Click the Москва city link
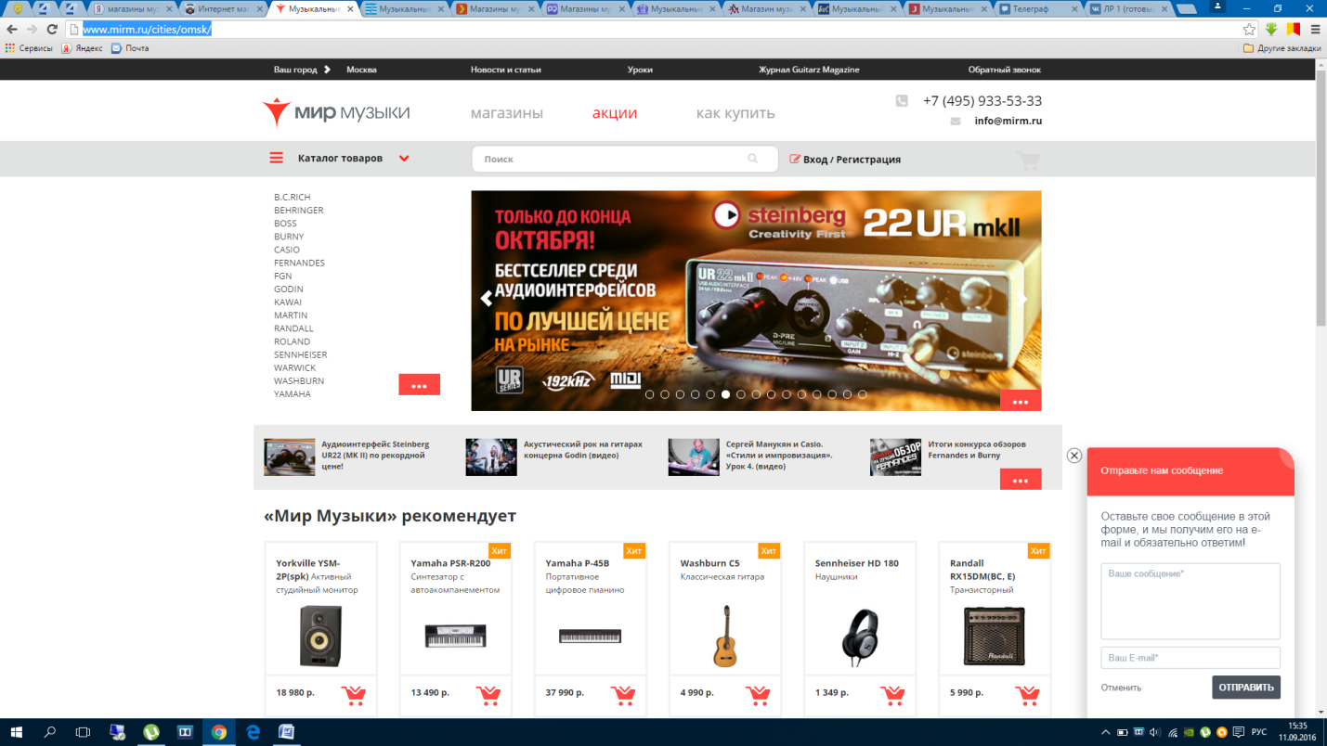The width and height of the screenshot is (1327, 746). tap(361, 70)
